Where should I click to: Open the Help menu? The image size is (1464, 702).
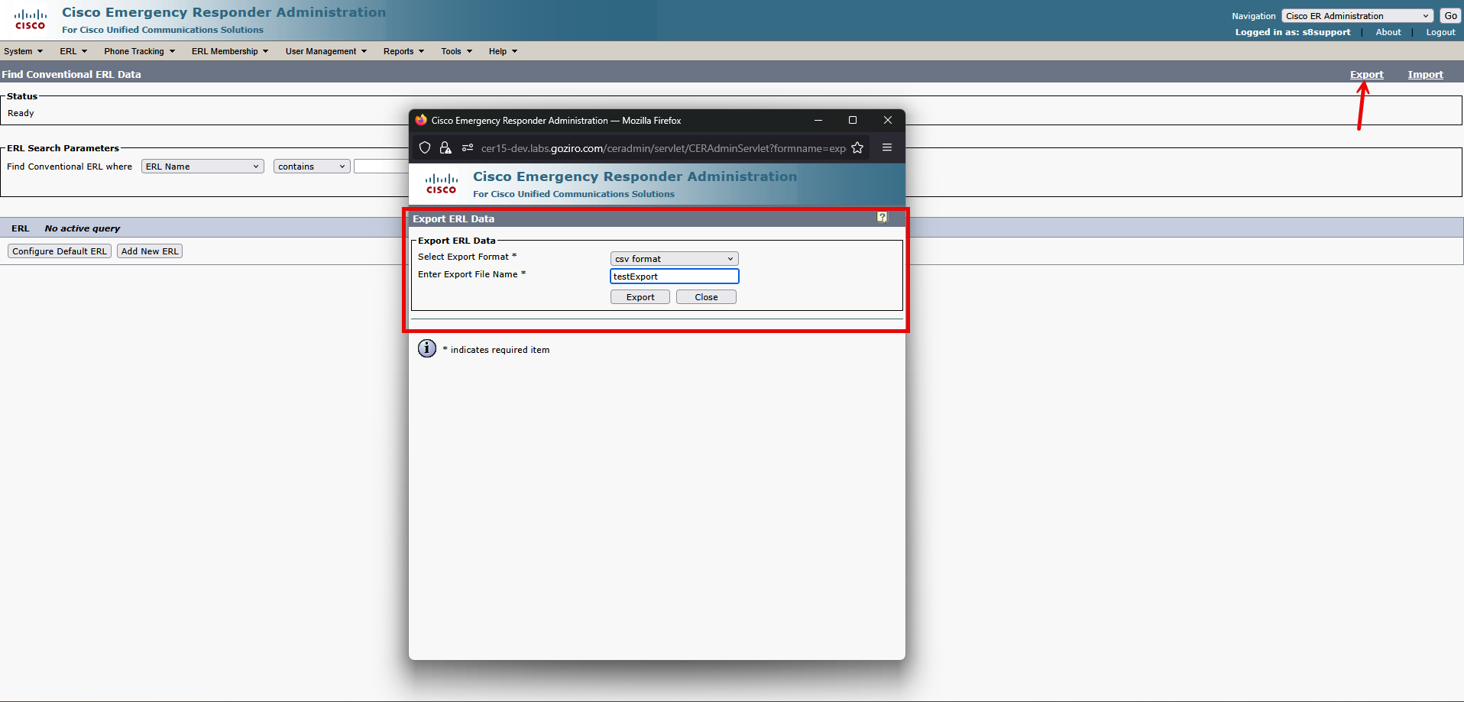point(503,51)
